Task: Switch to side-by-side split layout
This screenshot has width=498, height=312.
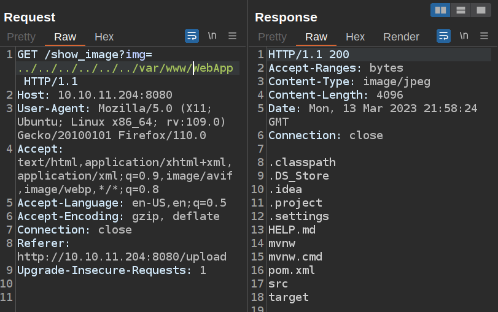Action: click(440, 10)
